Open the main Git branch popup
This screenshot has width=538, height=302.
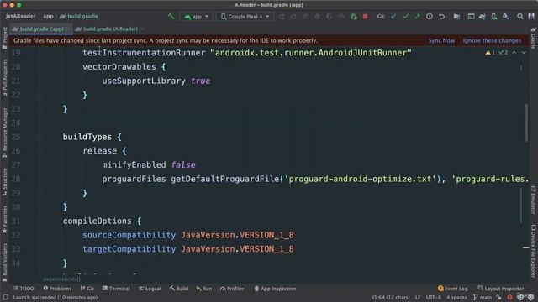point(483,297)
